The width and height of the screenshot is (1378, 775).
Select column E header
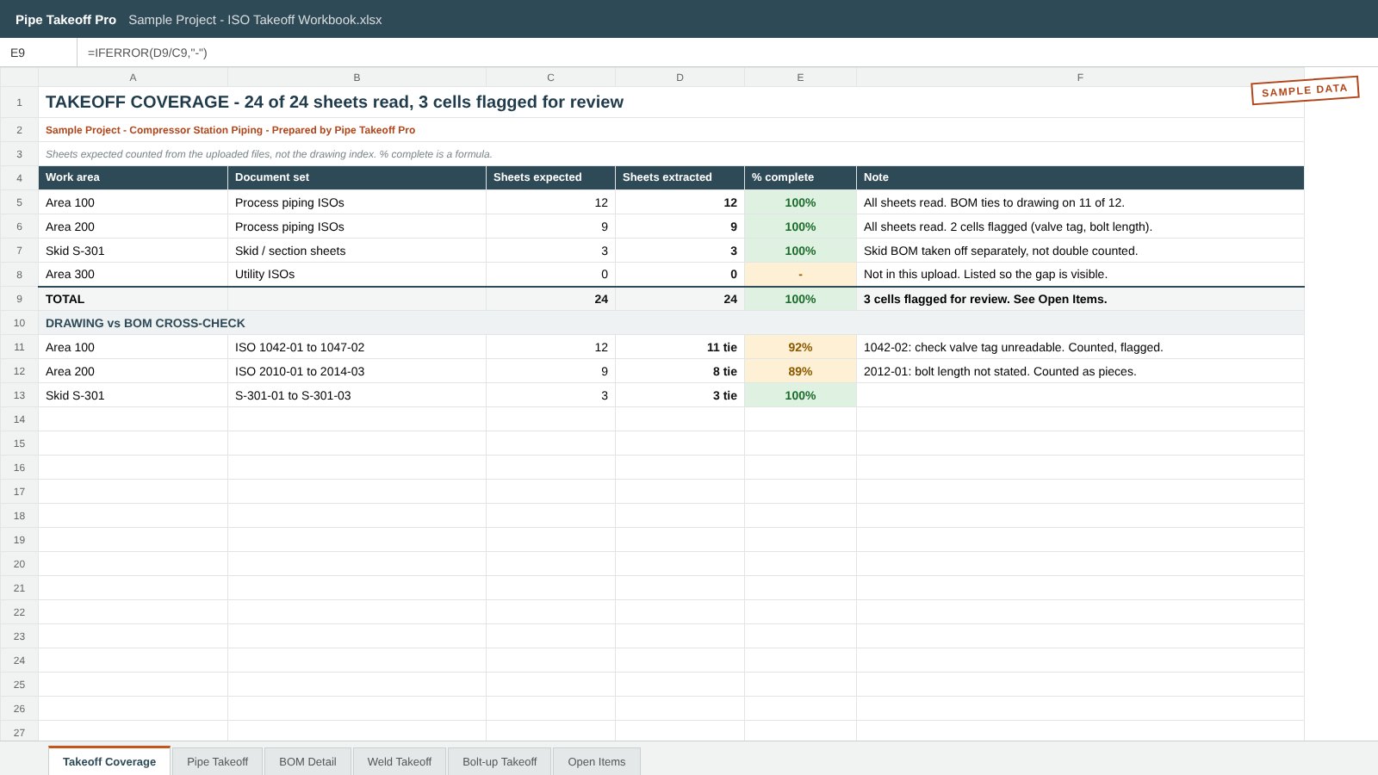coord(800,77)
